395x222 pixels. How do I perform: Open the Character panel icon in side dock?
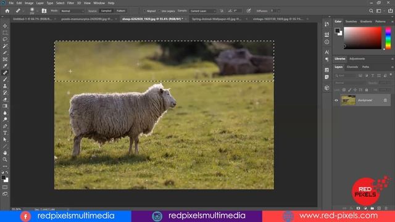tap(326, 52)
